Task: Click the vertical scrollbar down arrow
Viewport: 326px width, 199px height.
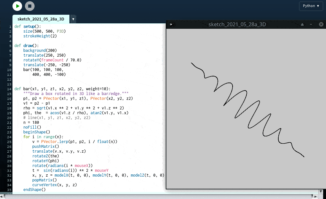Action: [x=321, y=191]
